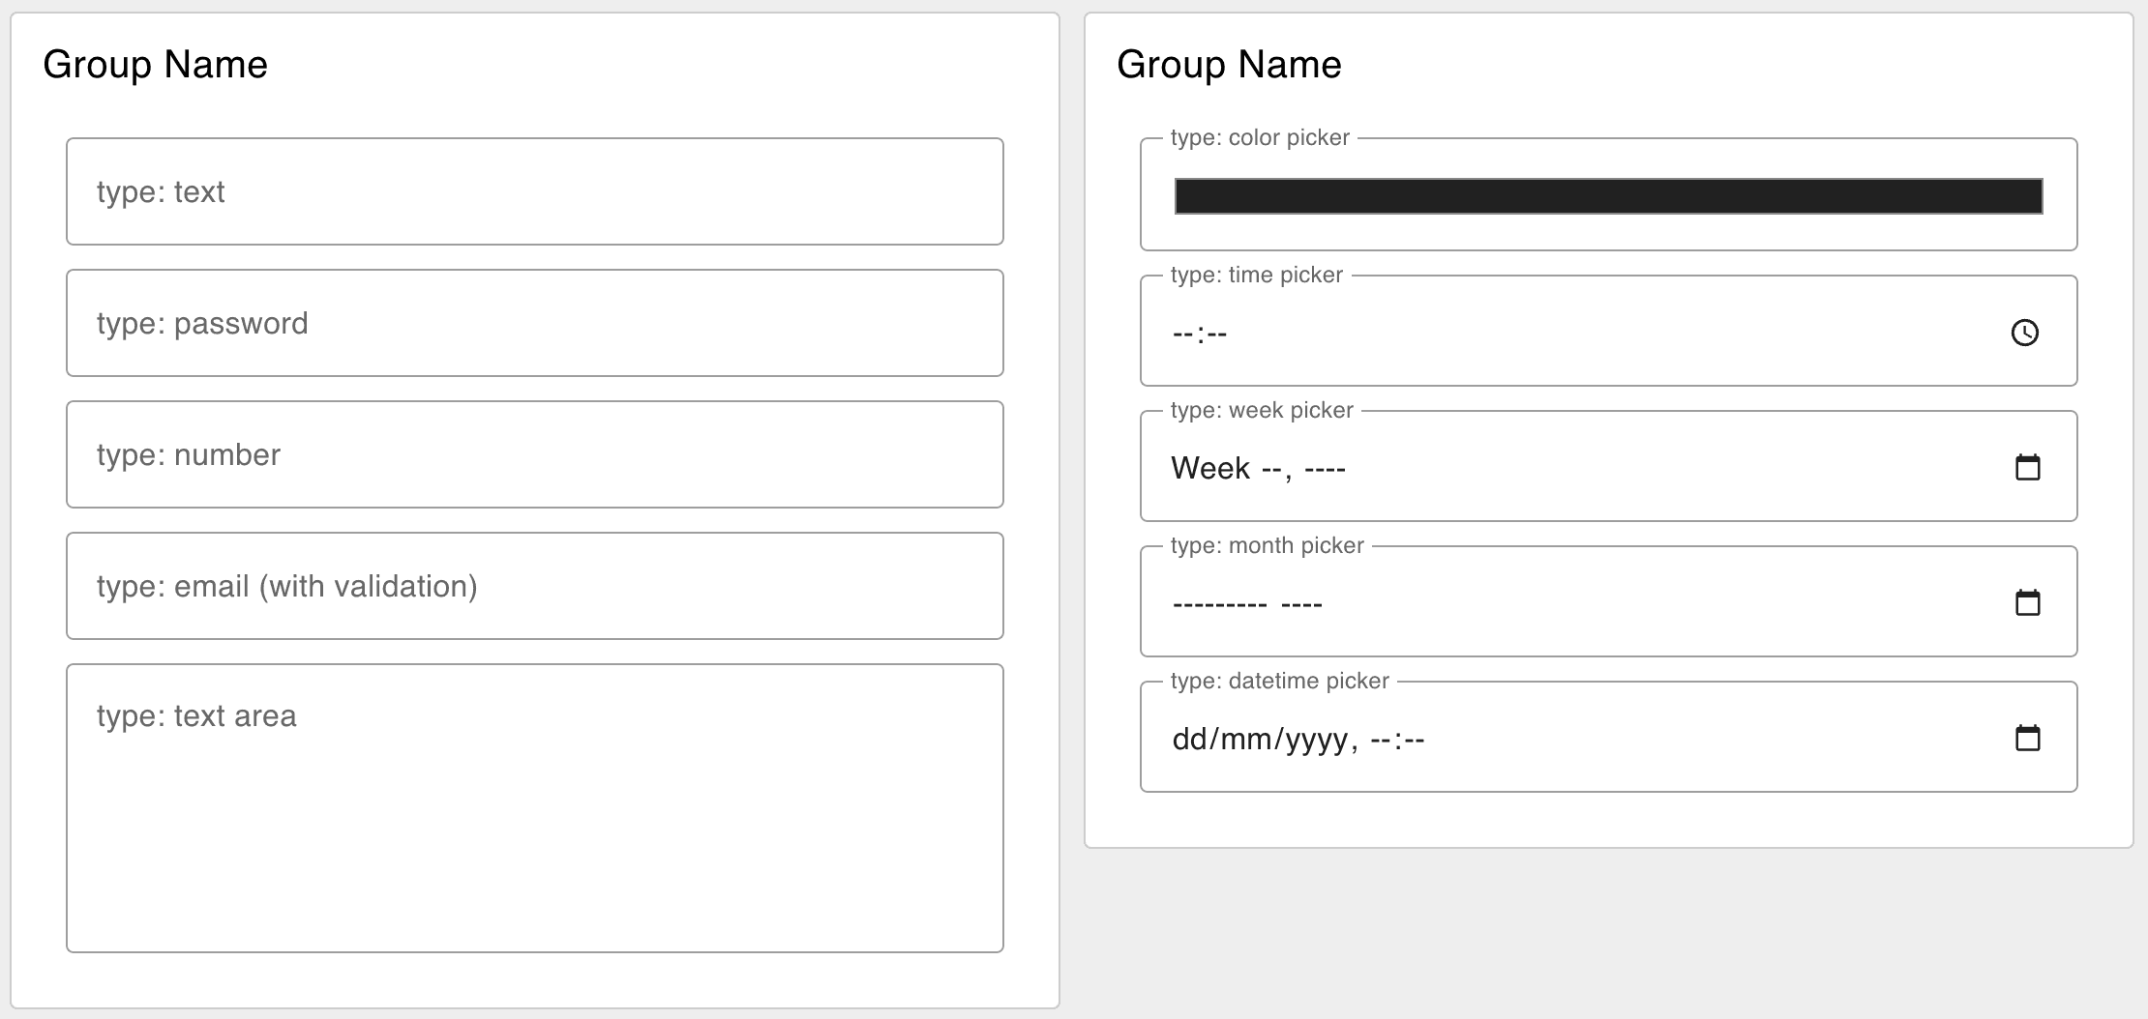Open the calendar icon in datetime picker
This screenshot has height=1019, width=2148.
pos(2027,737)
